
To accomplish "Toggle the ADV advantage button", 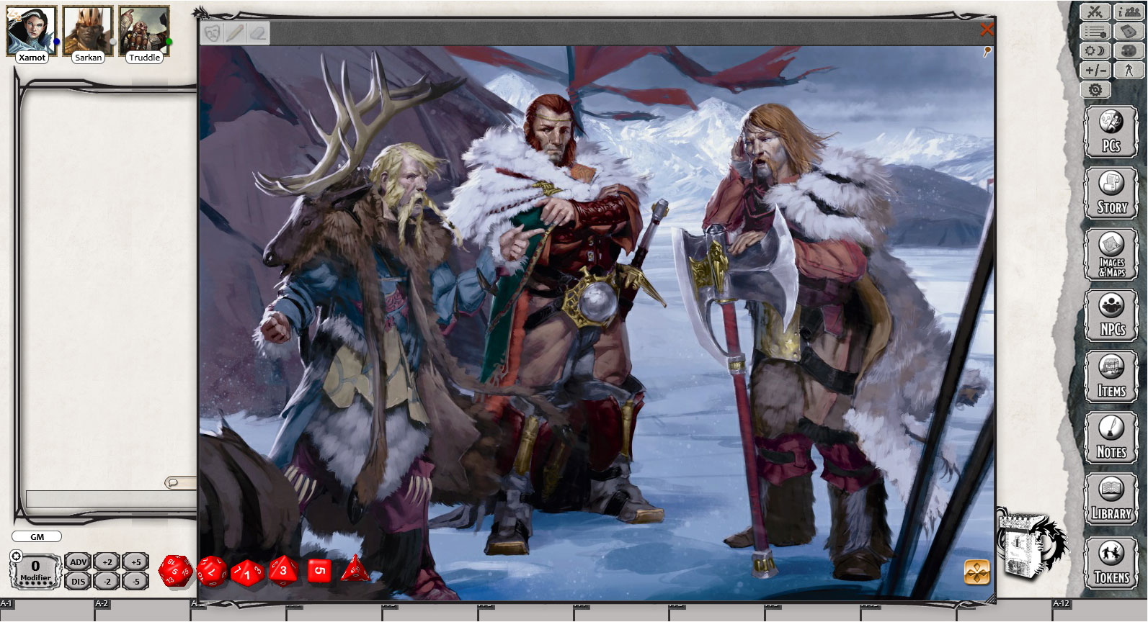I will [78, 562].
